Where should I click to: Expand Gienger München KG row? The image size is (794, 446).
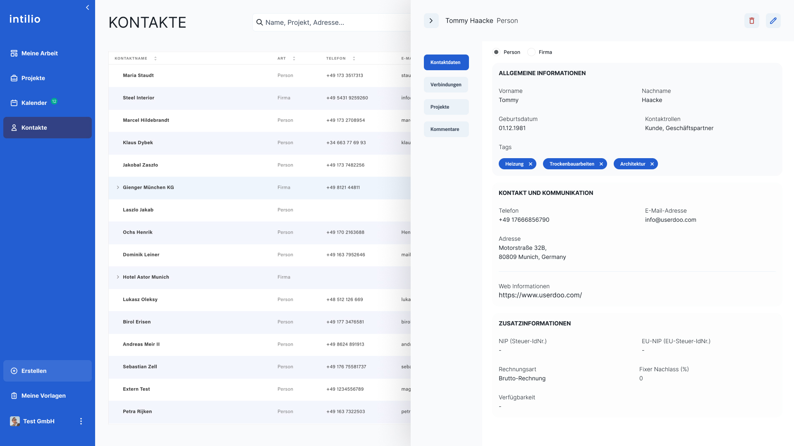tap(118, 187)
